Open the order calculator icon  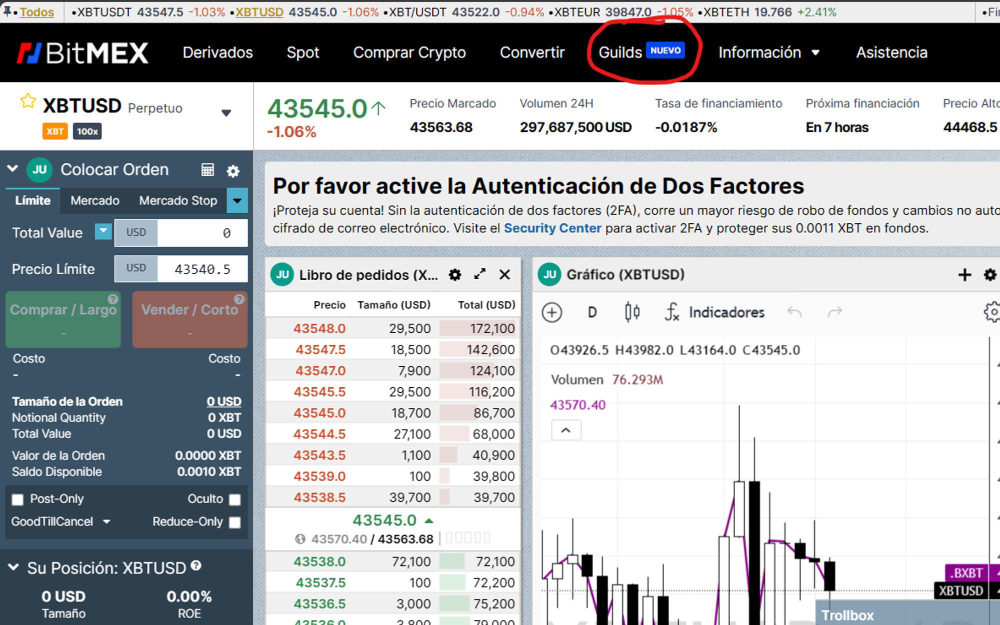coord(207,170)
